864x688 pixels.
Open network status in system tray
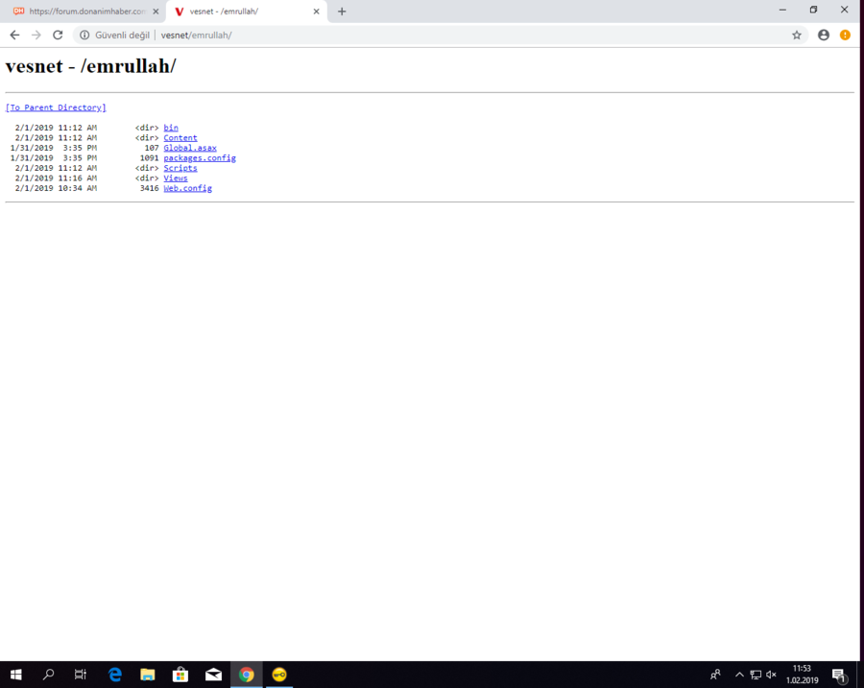point(756,675)
